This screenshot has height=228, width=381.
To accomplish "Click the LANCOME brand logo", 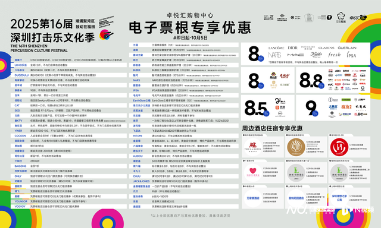I will pos(276,48).
